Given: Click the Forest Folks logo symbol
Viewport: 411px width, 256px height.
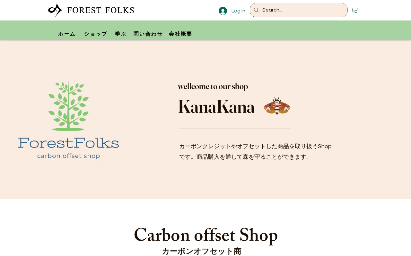Looking at the screenshot, I should coord(55,10).
